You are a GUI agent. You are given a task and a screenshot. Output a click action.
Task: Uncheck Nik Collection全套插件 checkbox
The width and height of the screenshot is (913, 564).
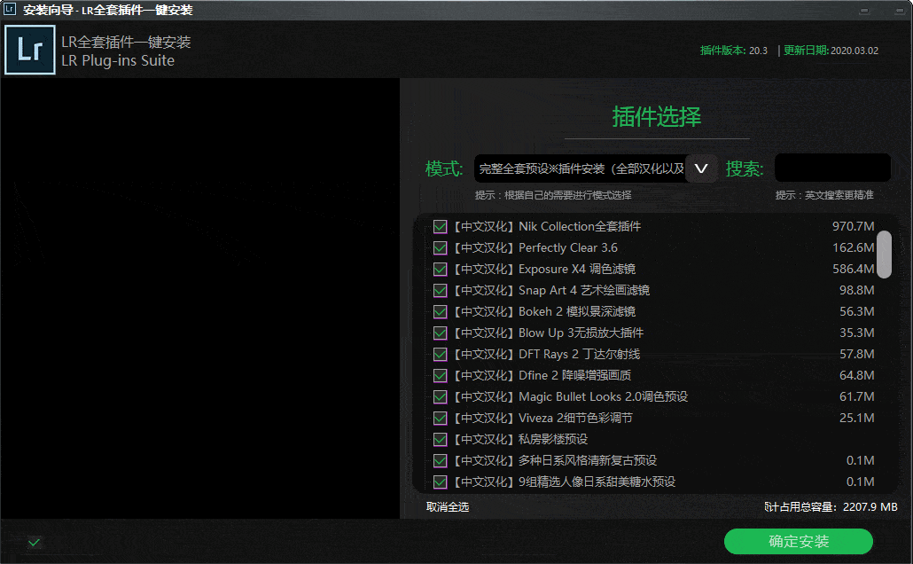[440, 226]
